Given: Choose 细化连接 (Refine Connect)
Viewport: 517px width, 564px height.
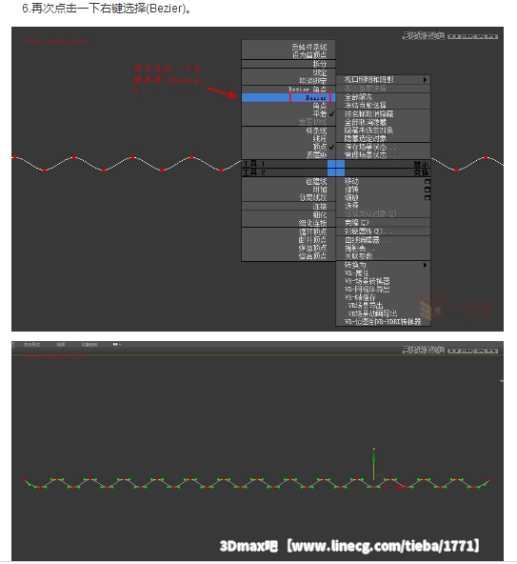Looking at the screenshot, I should pos(313,223).
